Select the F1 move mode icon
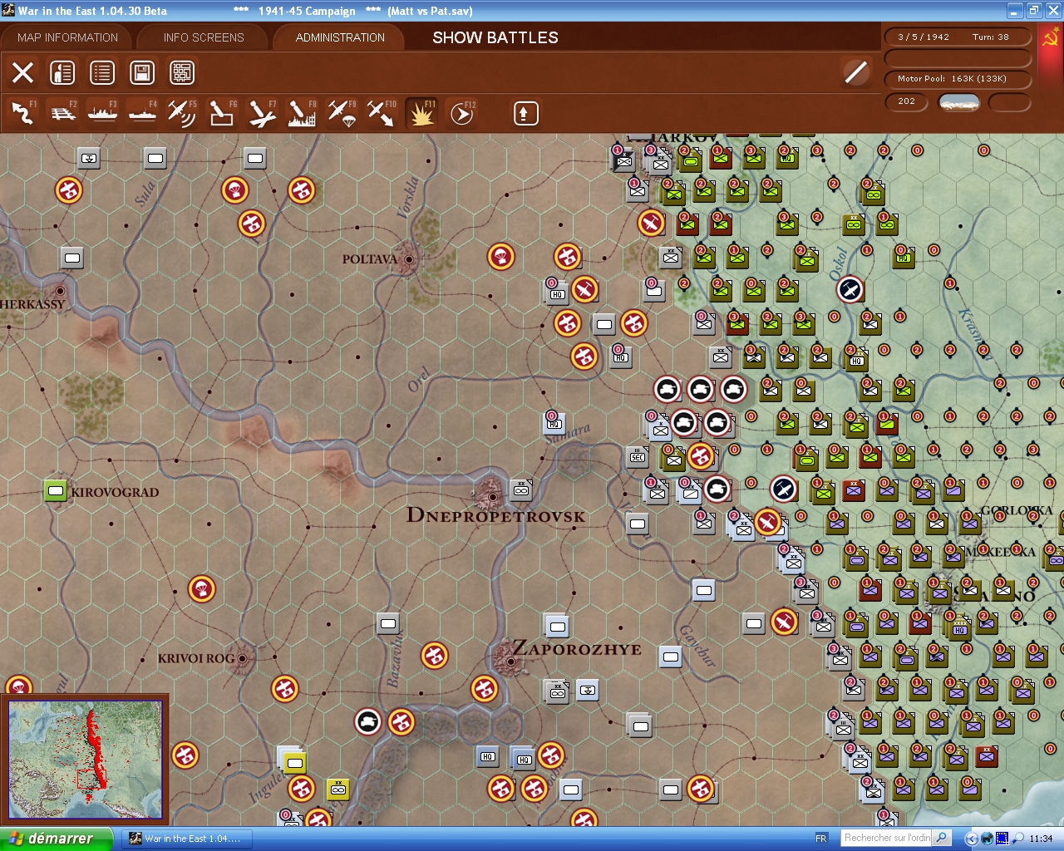This screenshot has height=851, width=1064. point(23,113)
